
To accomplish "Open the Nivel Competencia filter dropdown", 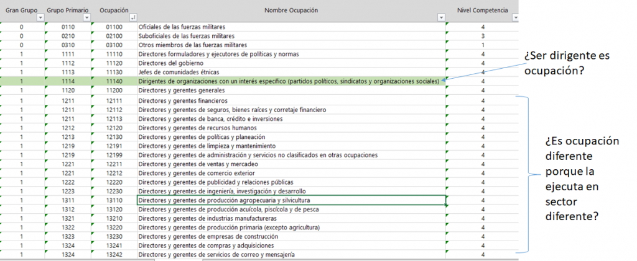I will coord(514,18).
